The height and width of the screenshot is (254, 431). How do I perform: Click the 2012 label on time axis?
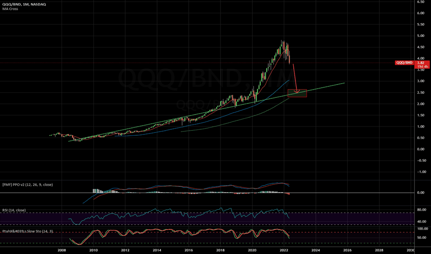click(x=125, y=250)
